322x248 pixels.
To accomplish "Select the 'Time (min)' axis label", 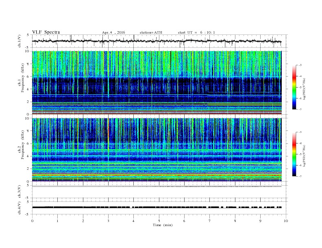I will click(163, 225).
